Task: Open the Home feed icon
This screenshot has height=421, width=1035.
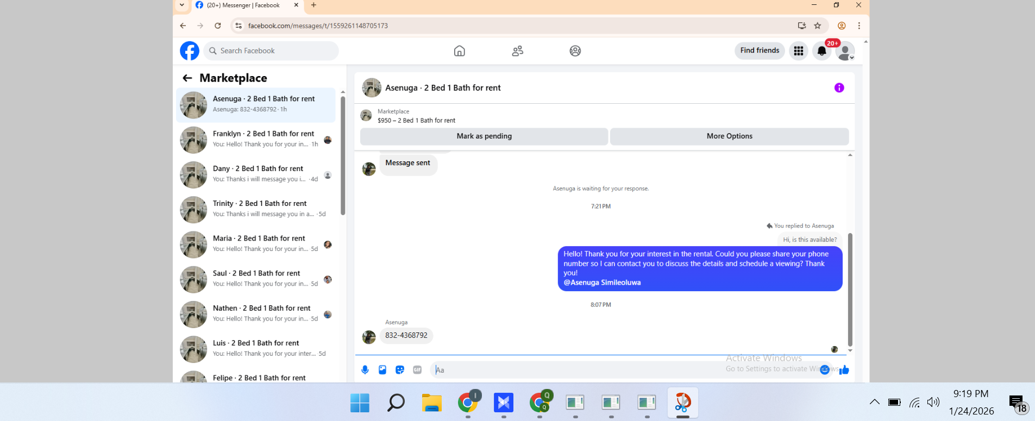Action: point(460,51)
